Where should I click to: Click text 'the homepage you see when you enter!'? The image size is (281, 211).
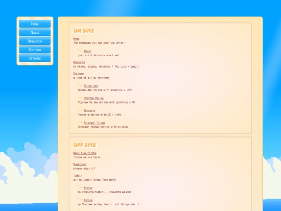pyautogui.click(x=99, y=43)
